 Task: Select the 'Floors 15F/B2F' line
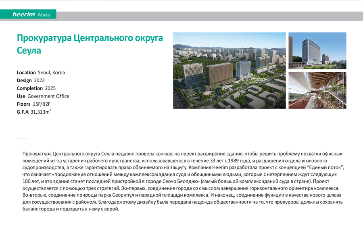(33, 104)
